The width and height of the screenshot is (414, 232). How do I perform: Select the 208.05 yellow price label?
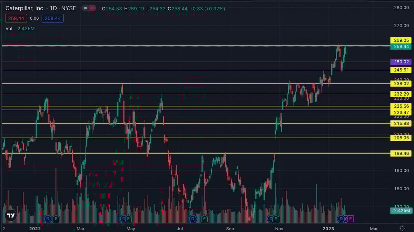coord(401,138)
